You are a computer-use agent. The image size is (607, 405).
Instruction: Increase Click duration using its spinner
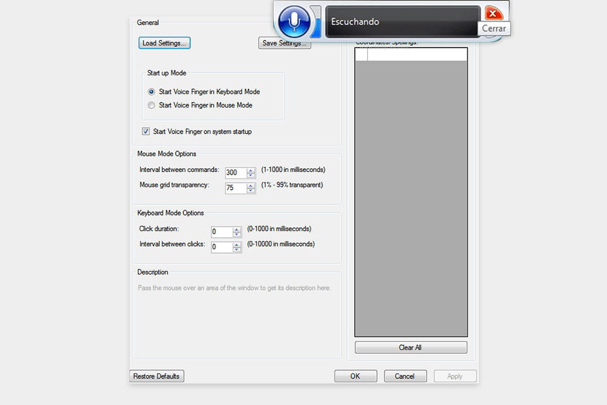point(236,229)
